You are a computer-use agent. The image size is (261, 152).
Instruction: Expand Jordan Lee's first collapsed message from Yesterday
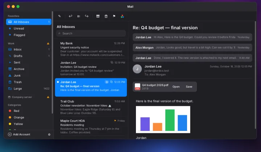pyautogui.click(x=192, y=37)
